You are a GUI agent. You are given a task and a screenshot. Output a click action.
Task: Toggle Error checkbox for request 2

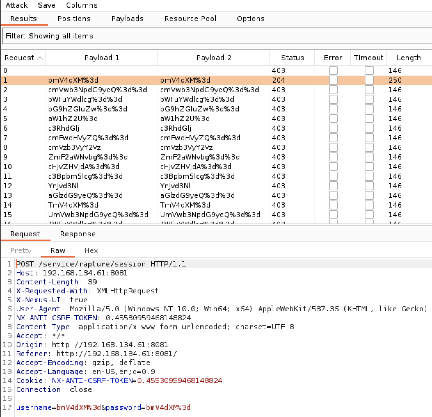[x=333, y=90]
